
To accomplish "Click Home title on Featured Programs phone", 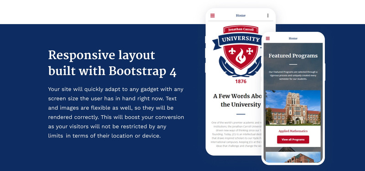I will click(x=293, y=39).
